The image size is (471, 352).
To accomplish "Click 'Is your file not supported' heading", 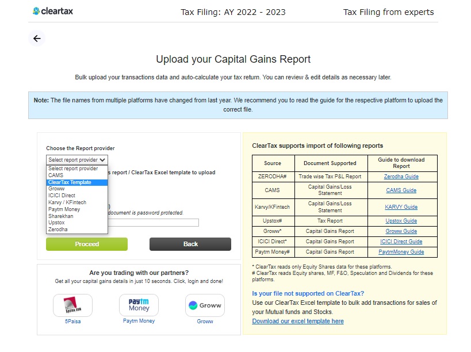I will (308, 293).
